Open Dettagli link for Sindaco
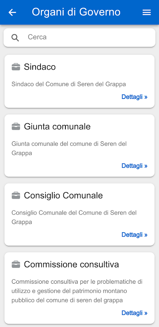The width and height of the screenshot is (159, 327). (x=134, y=97)
